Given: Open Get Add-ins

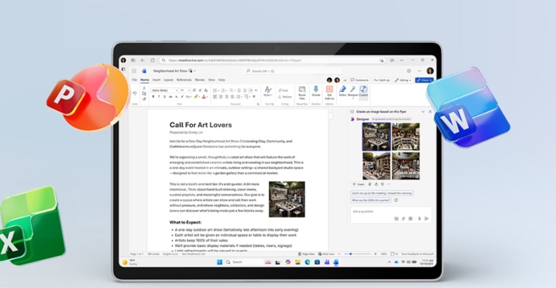Looking at the screenshot, I should coord(329,93).
